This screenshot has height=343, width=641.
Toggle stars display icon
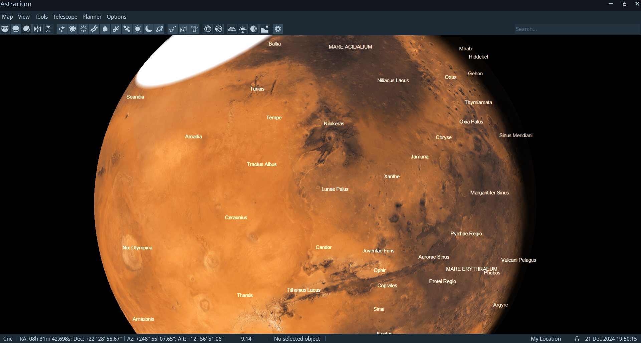click(61, 29)
